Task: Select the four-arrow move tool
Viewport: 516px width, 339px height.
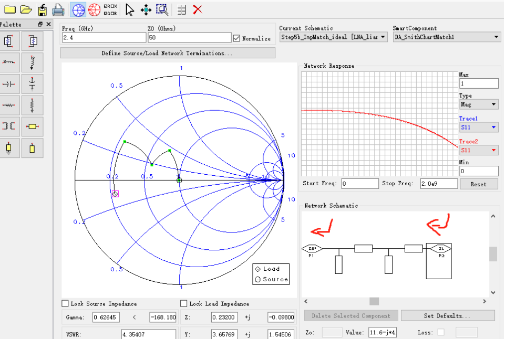Action: (x=146, y=10)
